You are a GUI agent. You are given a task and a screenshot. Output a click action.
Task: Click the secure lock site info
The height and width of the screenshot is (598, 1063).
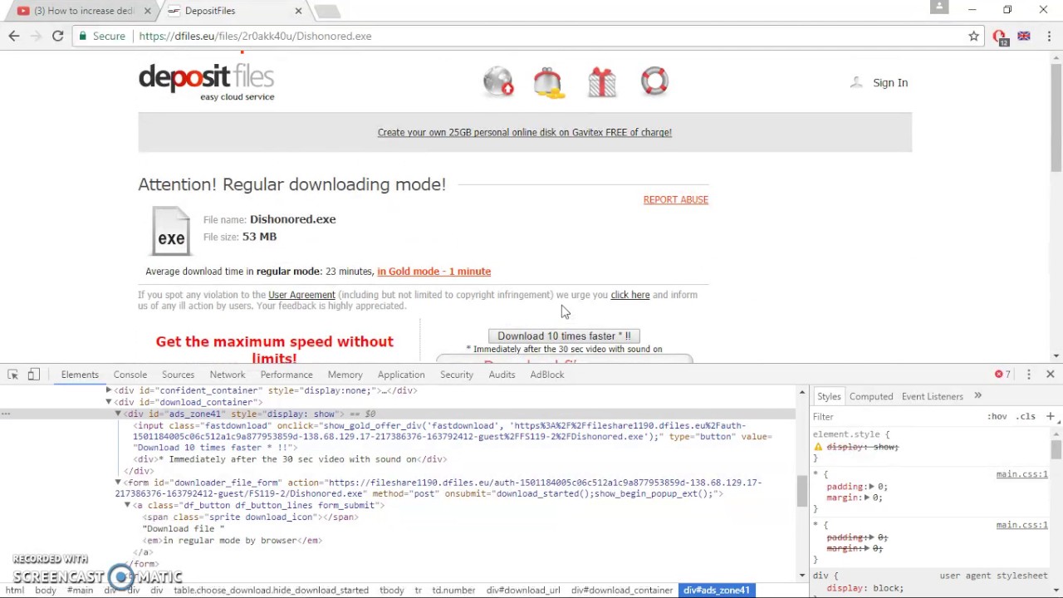click(x=102, y=37)
